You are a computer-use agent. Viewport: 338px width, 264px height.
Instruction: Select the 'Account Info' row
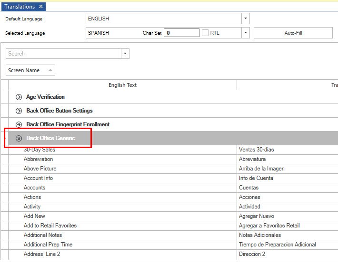click(38, 178)
